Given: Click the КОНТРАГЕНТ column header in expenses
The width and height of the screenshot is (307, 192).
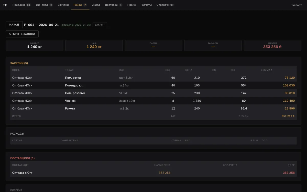Looking at the screenshot, I should point(70,141).
